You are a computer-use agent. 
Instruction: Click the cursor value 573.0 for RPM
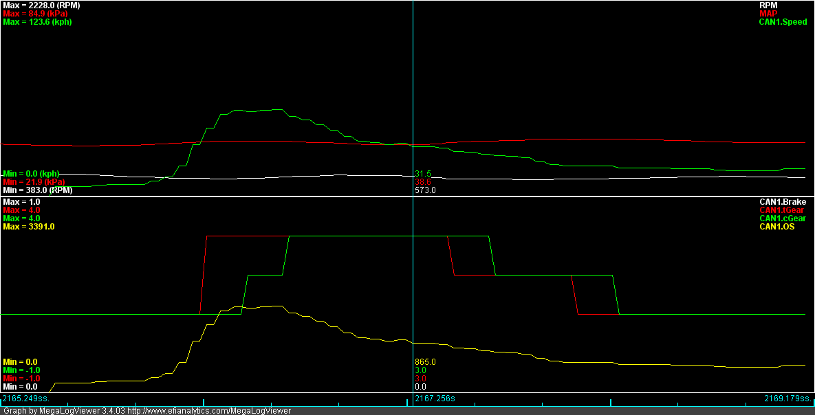click(425, 190)
